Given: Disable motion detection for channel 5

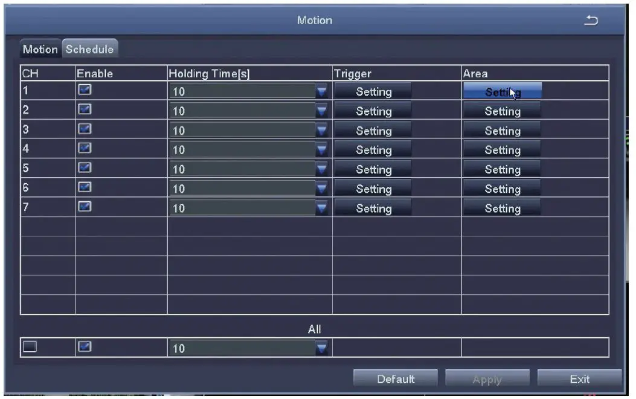Looking at the screenshot, I should click(85, 167).
